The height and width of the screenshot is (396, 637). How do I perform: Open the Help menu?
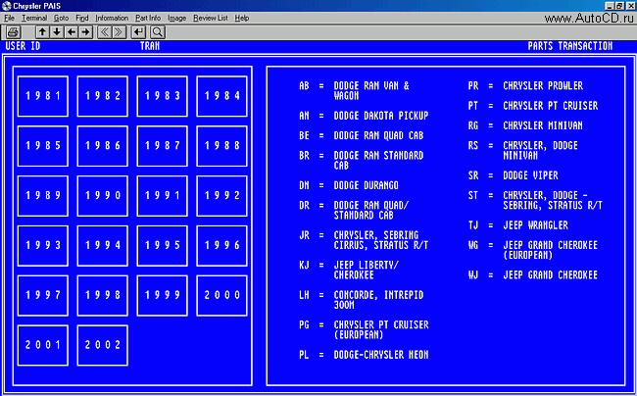click(242, 18)
